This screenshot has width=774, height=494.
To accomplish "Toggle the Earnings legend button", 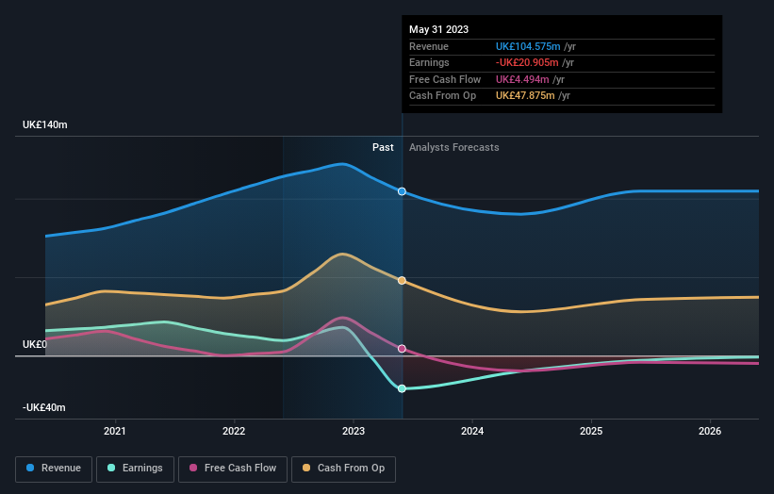I will tap(135, 469).
